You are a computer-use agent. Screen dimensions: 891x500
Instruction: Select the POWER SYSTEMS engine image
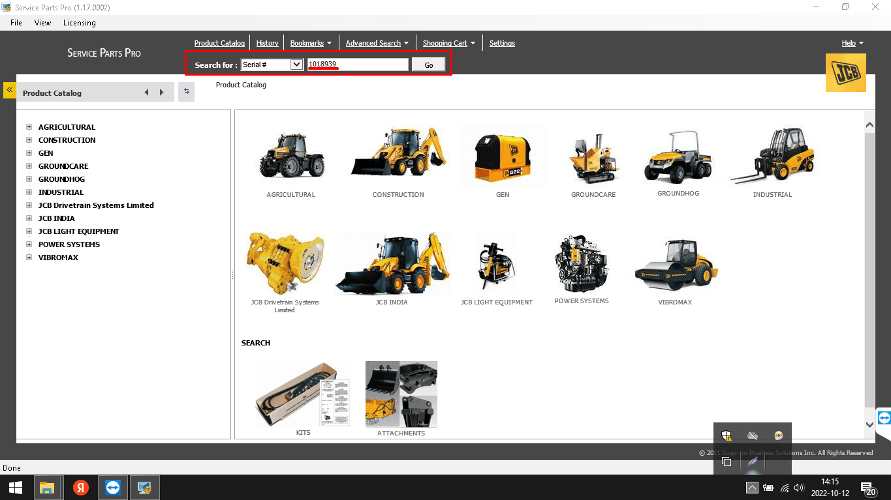[x=581, y=265]
